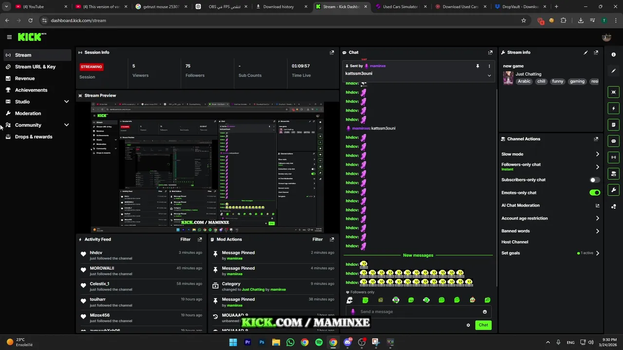Open the Windows Start menu
The image size is (623, 350).
[x=233, y=342]
